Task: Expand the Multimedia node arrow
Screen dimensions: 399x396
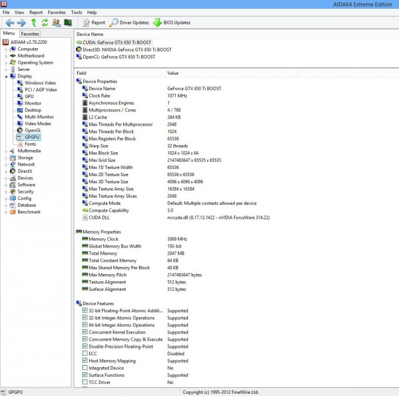Action: (x=6, y=151)
